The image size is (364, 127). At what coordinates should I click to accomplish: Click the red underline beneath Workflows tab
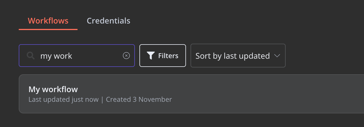coord(48,29)
